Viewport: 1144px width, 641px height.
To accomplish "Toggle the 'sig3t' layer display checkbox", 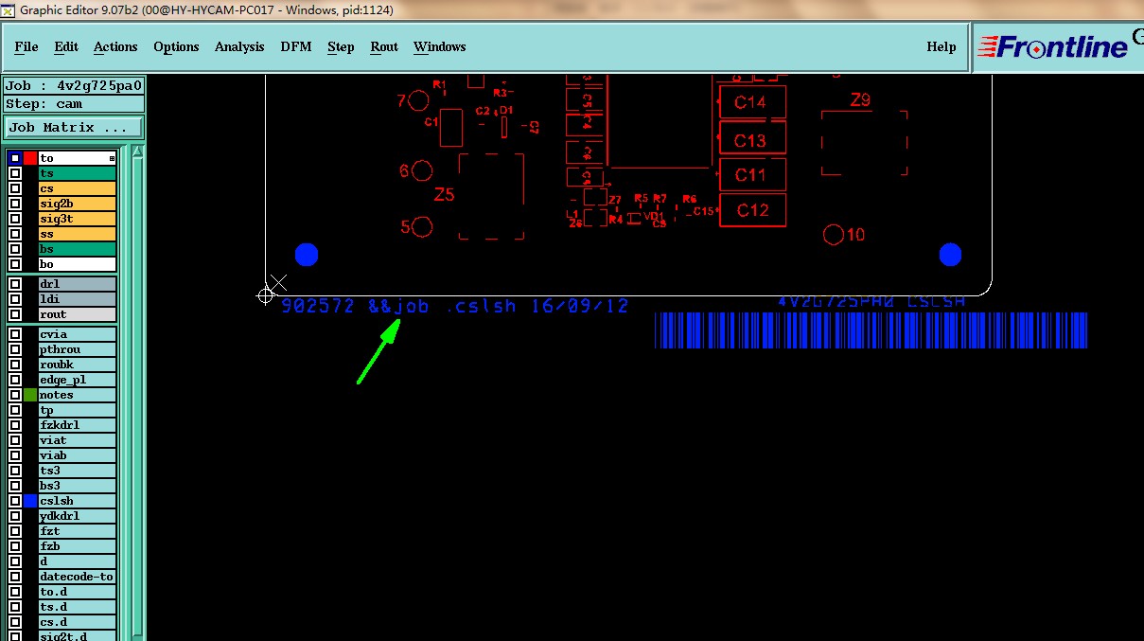I will (15, 219).
